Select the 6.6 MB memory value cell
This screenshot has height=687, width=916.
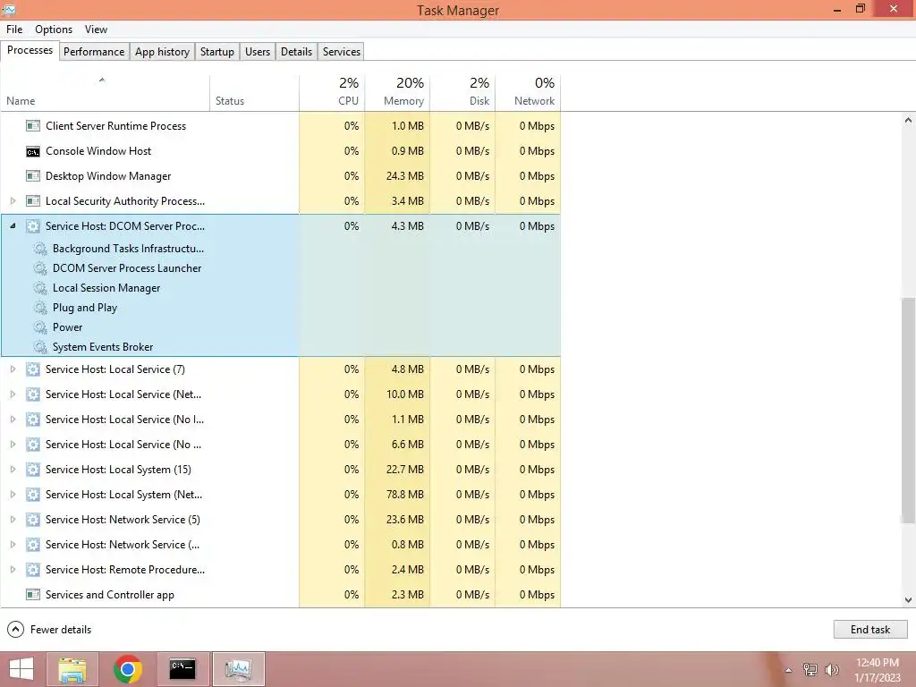[397, 445]
